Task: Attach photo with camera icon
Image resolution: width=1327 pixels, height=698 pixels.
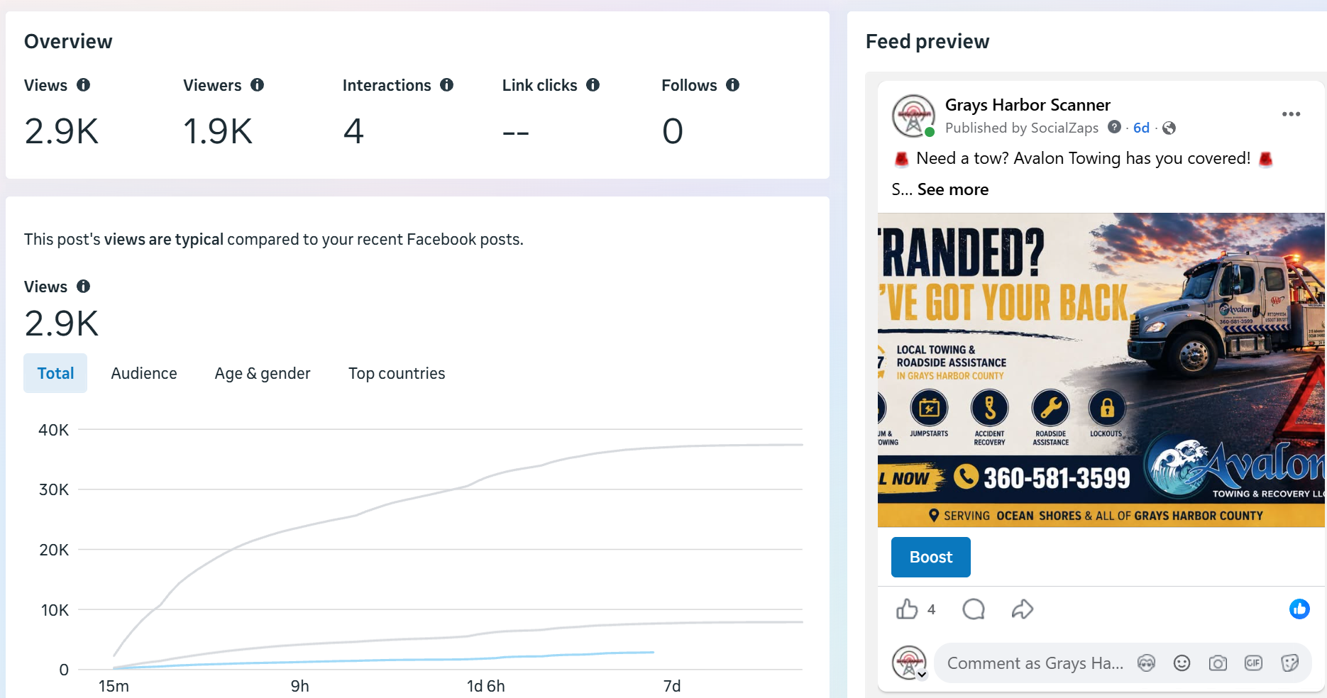Action: point(1218,663)
